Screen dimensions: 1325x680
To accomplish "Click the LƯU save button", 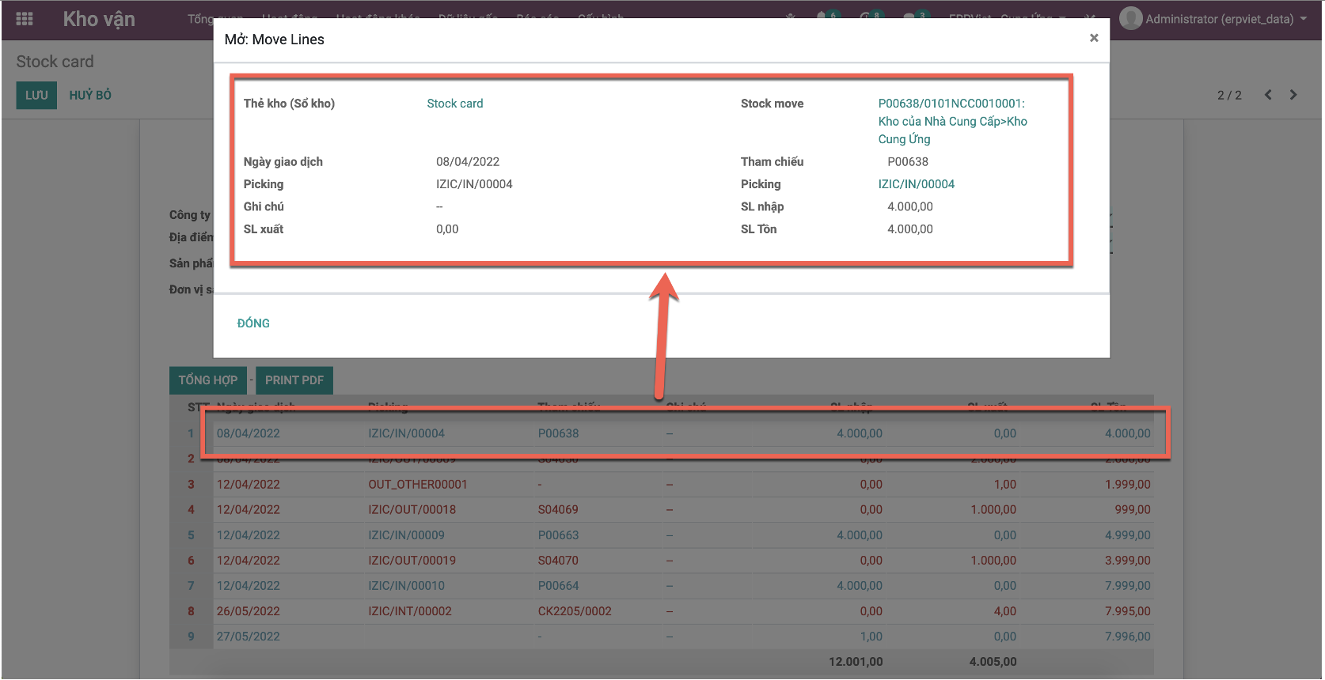I will click(x=36, y=95).
